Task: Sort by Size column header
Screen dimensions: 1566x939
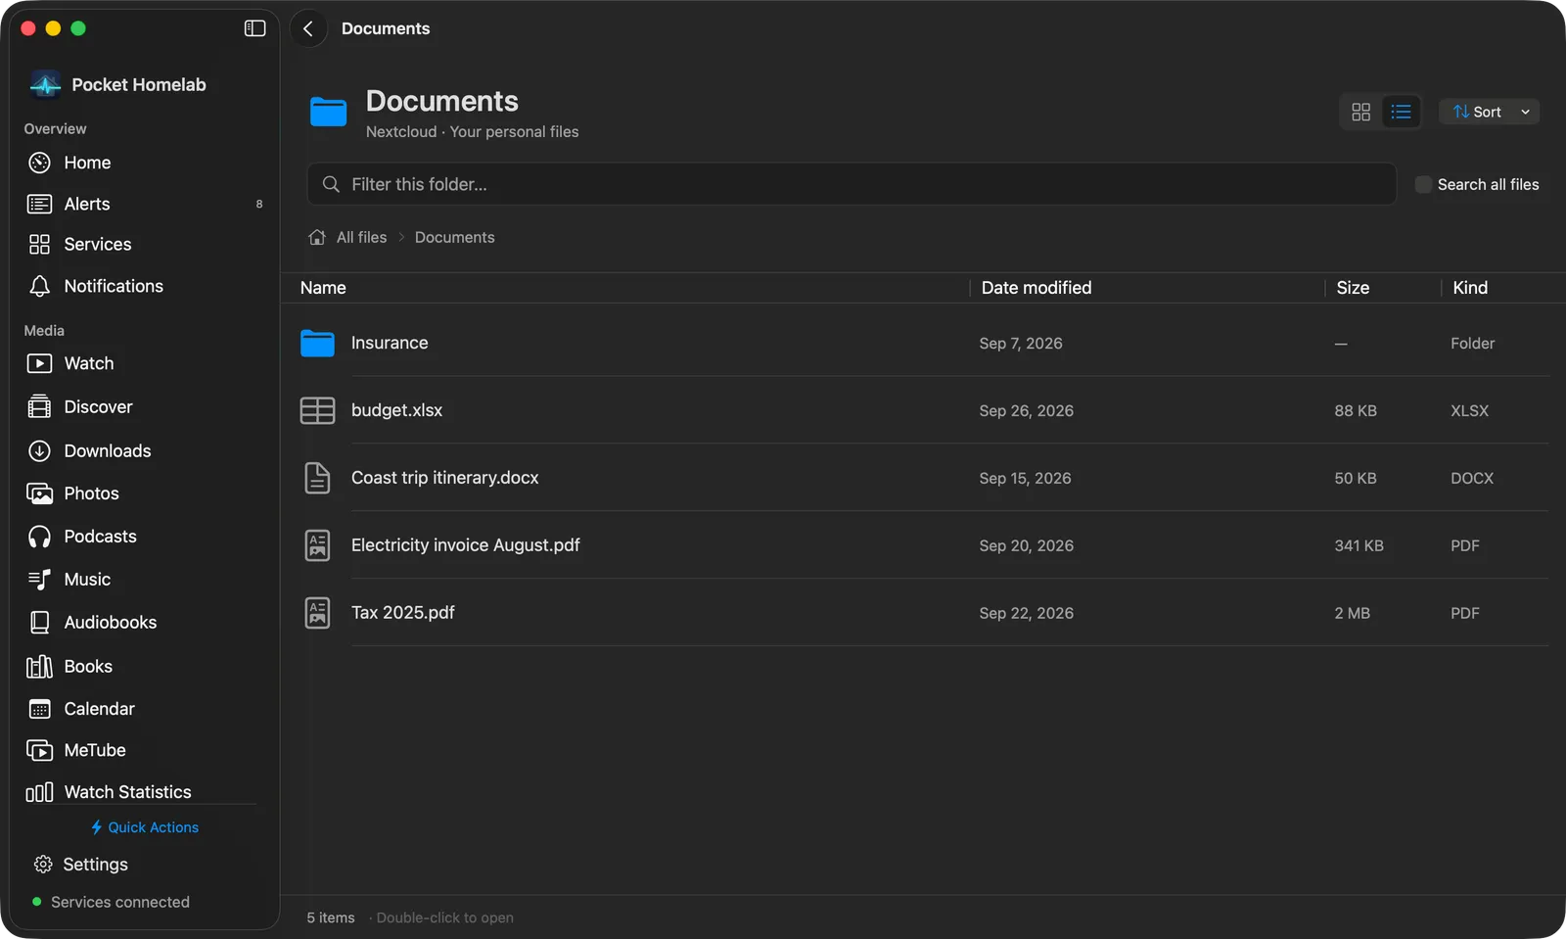Action: [1353, 288]
